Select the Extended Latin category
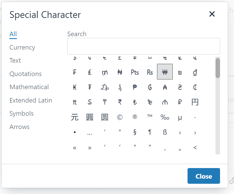Viewport: 234px width, 194px height. (x=31, y=100)
